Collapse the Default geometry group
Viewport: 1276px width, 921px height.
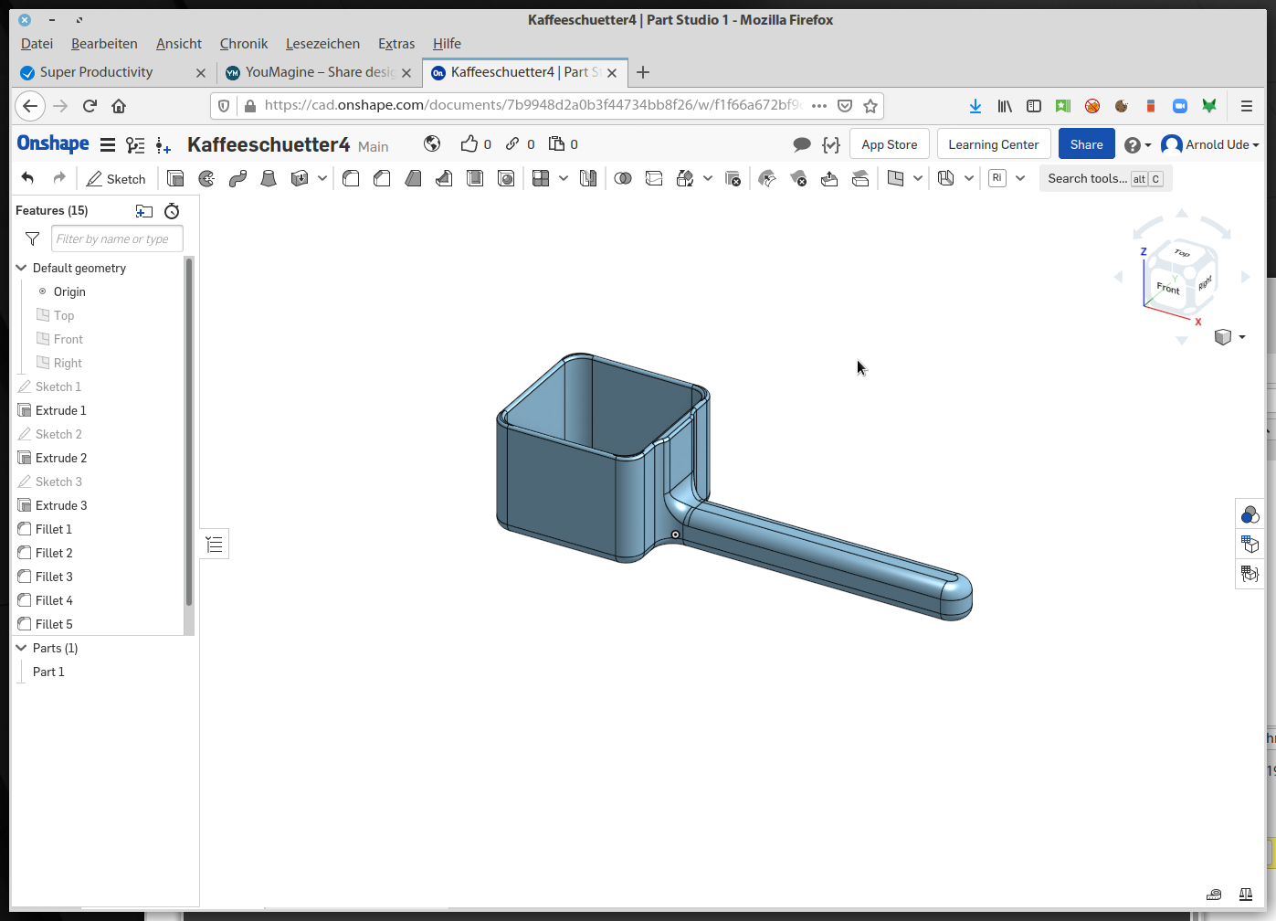pyautogui.click(x=21, y=268)
